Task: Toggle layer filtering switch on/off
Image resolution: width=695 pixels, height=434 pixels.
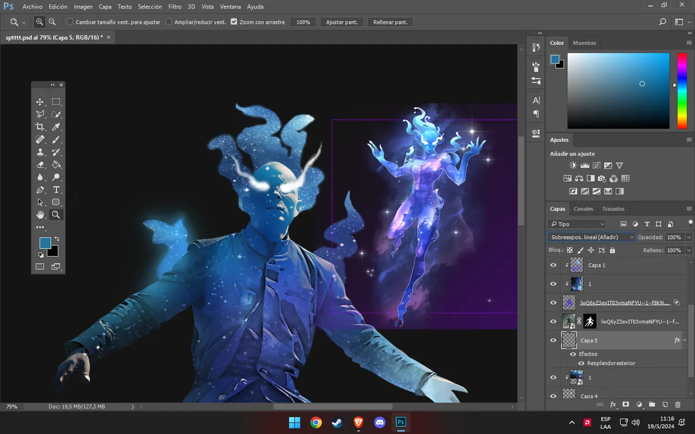Action: click(690, 223)
